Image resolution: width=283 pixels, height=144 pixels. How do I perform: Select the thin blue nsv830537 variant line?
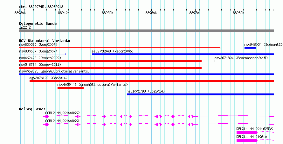pos(42,54)
